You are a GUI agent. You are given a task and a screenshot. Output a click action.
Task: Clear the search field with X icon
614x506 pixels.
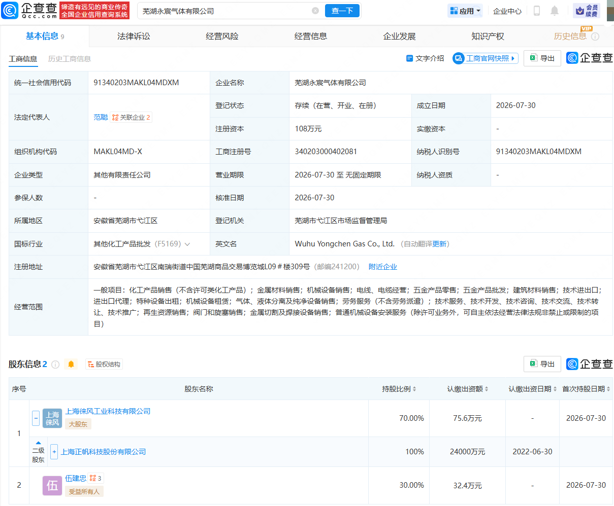pyautogui.click(x=315, y=11)
